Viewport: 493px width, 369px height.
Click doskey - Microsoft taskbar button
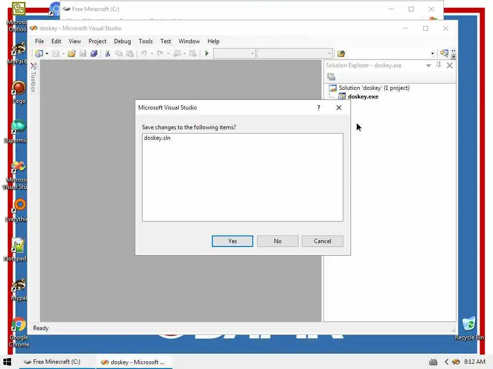pyautogui.click(x=134, y=362)
